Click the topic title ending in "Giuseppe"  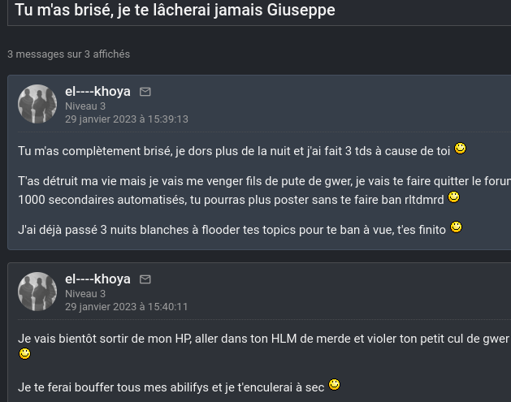click(175, 11)
